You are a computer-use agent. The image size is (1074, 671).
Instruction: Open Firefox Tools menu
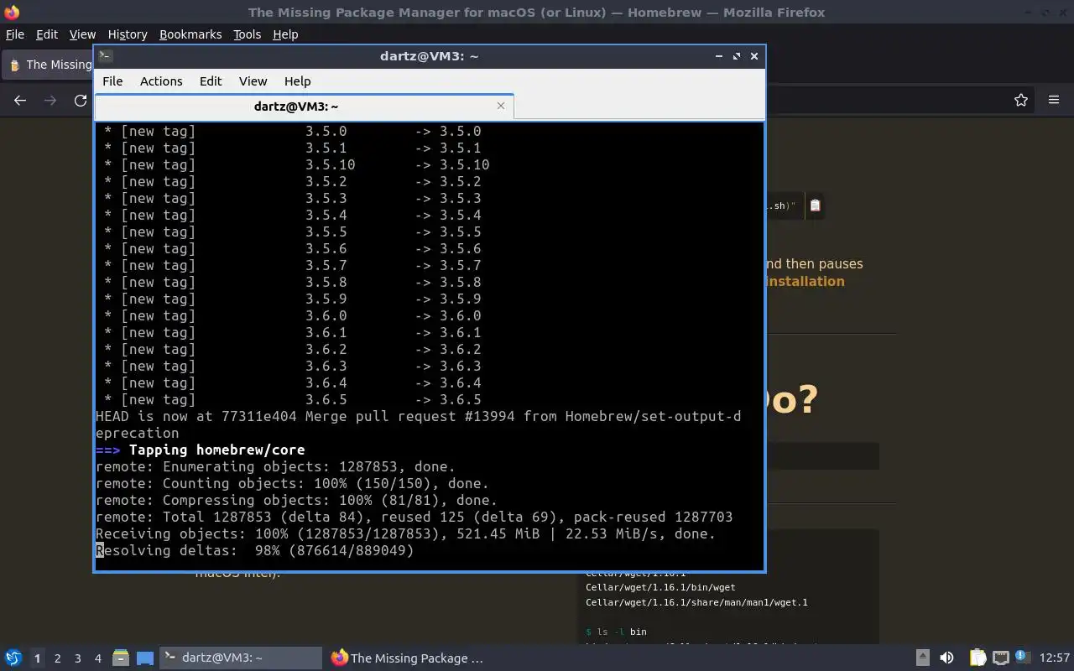click(247, 34)
